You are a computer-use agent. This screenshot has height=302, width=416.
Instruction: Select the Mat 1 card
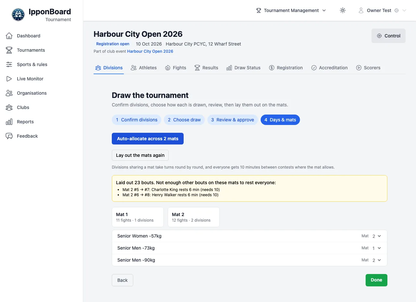point(138,217)
